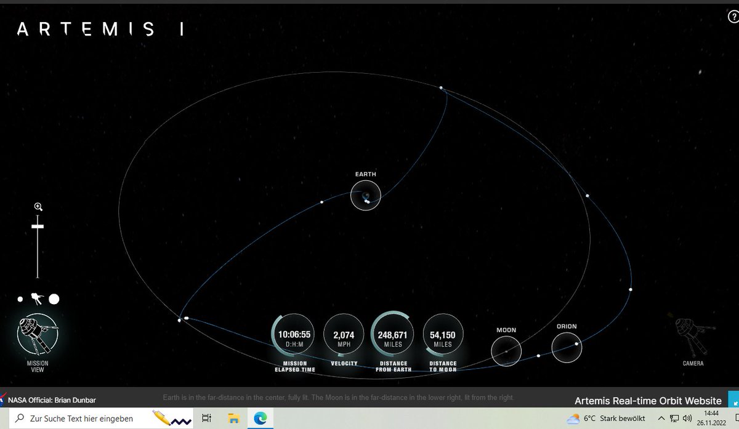Click the blue resize arrow button

(733, 399)
